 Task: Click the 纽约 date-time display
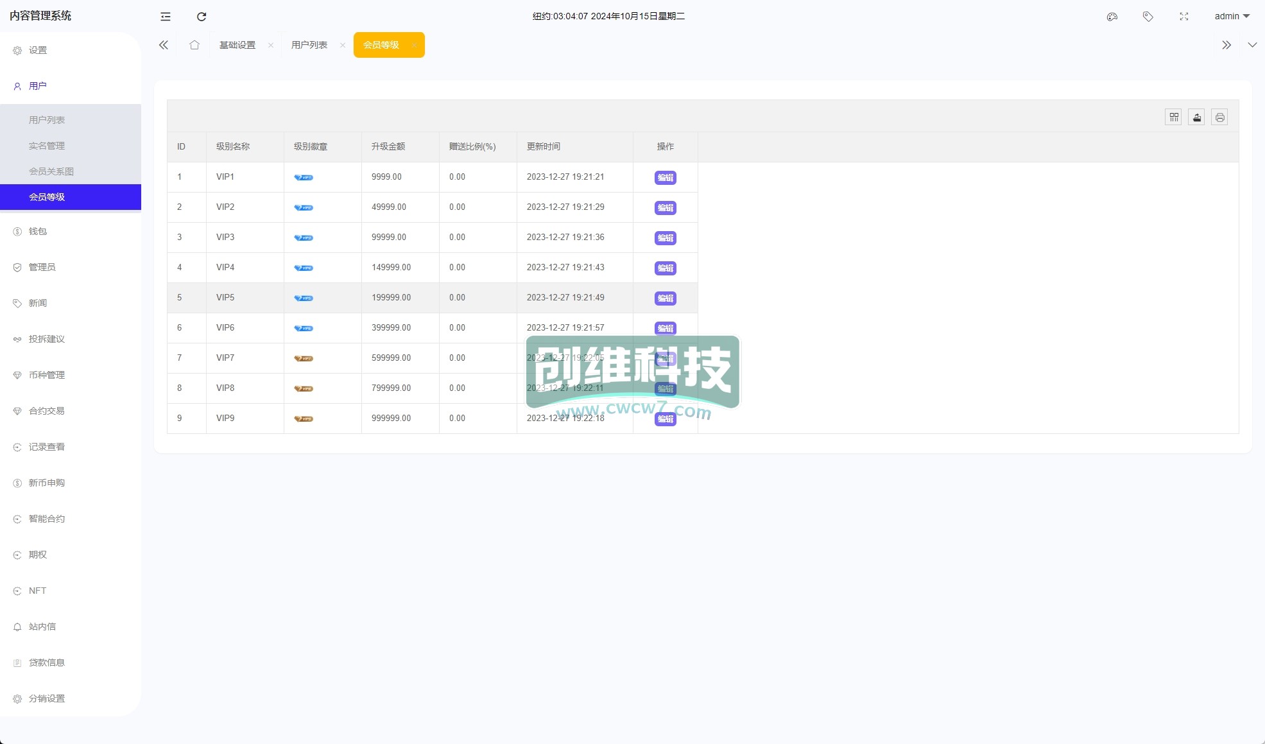coord(608,17)
